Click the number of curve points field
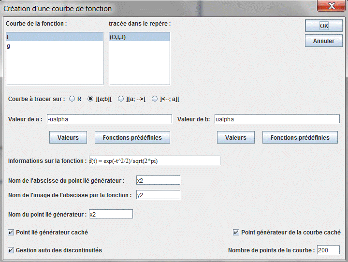This screenshot has height=262, width=348. (x=328, y=250)
